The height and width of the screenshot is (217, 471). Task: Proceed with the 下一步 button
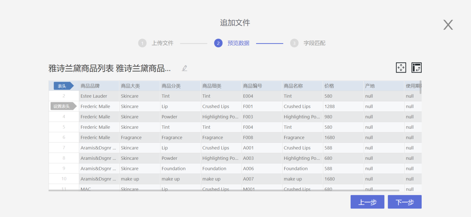pos(404,202)
